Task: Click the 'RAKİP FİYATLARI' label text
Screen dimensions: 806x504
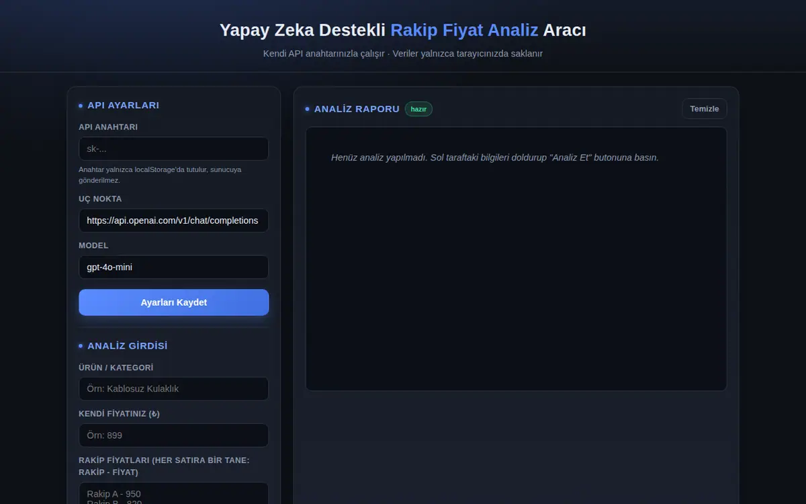Action: [164, 466]
